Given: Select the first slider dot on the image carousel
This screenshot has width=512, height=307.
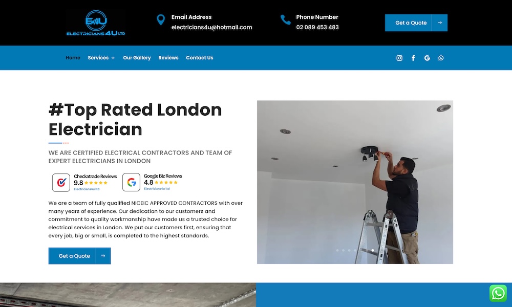Looking at the screenshot, I should 337,250.
